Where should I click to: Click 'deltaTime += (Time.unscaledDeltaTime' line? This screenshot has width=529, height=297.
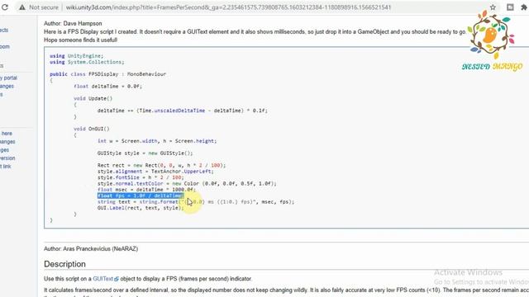click(183, 111)
